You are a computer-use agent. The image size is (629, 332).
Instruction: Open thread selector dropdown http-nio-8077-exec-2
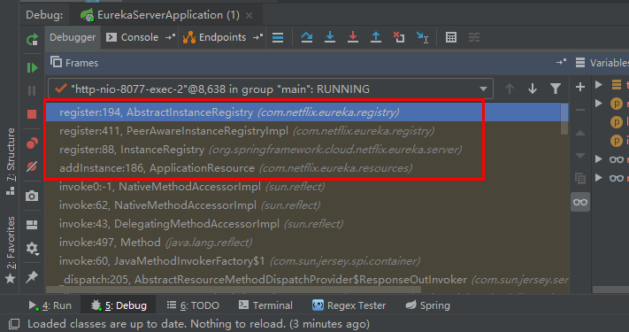(271, 89)
